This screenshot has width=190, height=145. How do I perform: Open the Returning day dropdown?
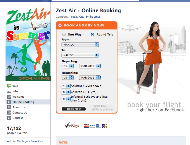pyautogui.click(x=68, y=78)
